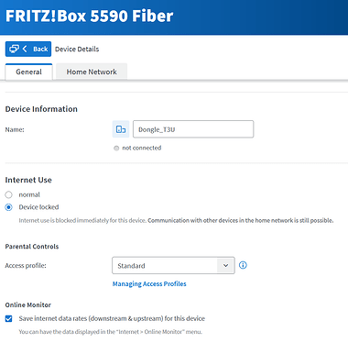Click the Online Monitor heading
The image size is (348, 343).
point(28,304)
